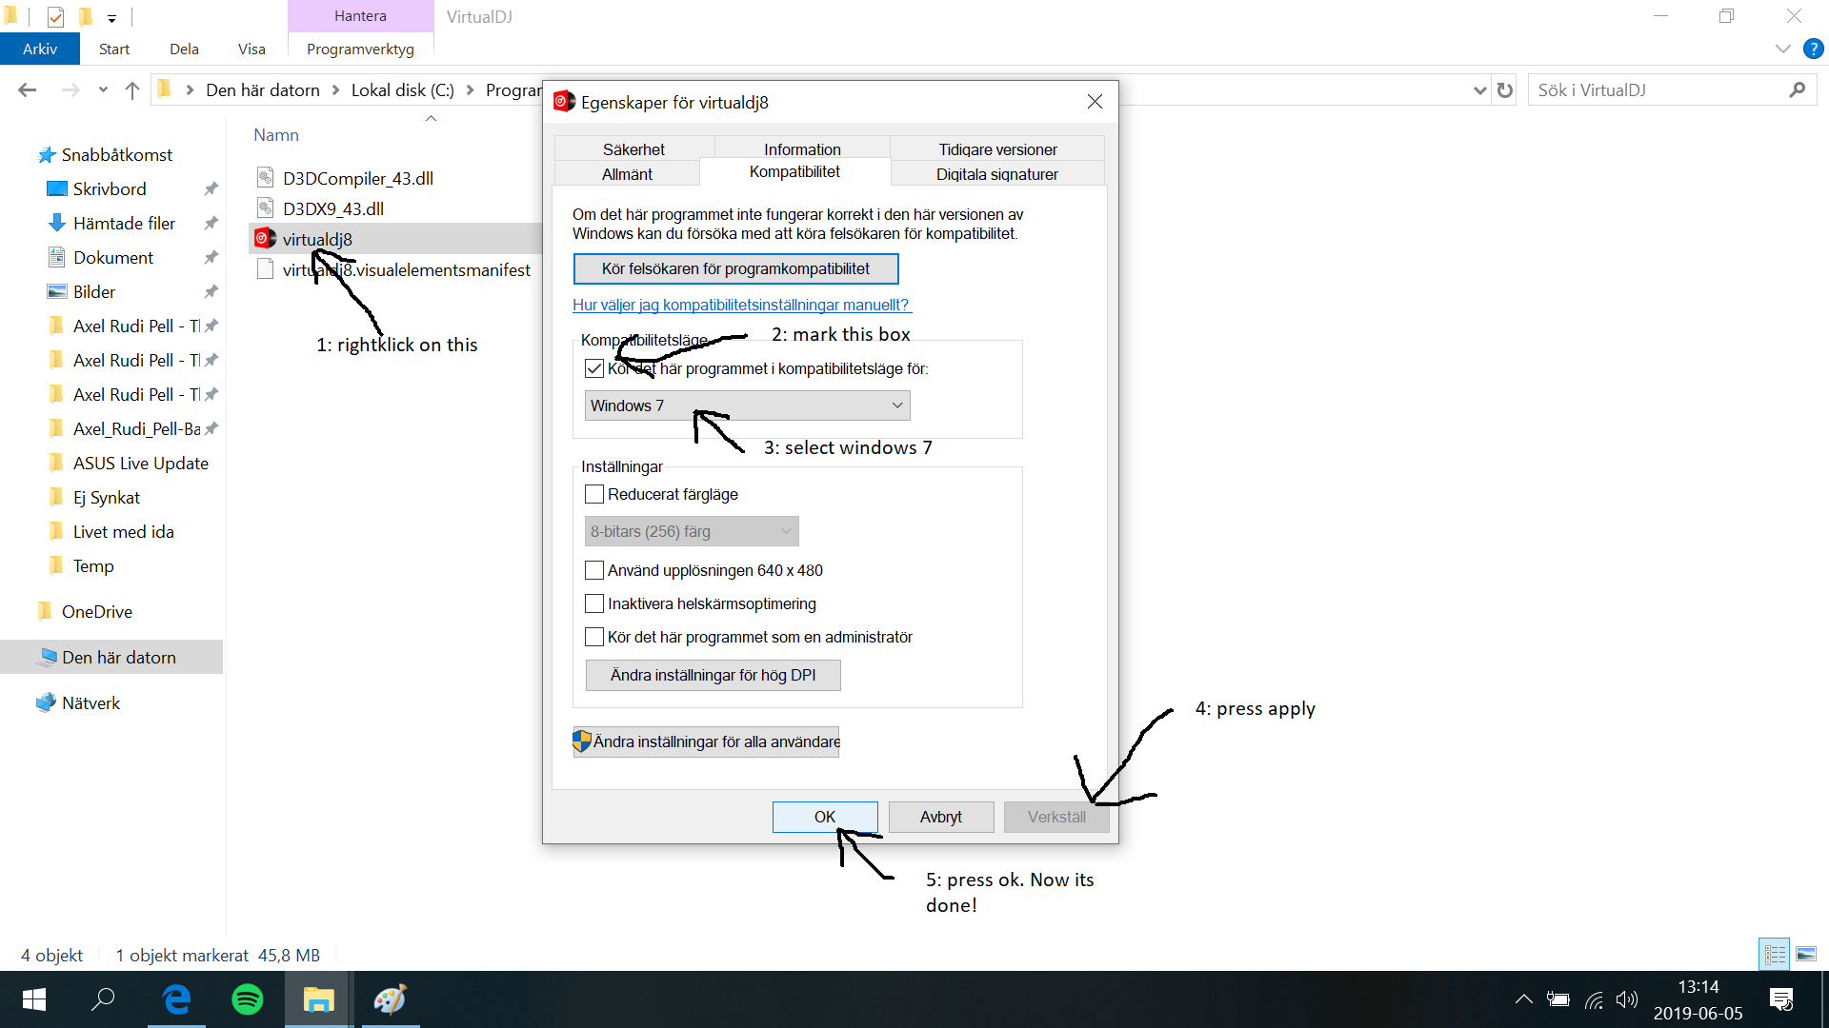Open Explorer help question mark

1813,49
